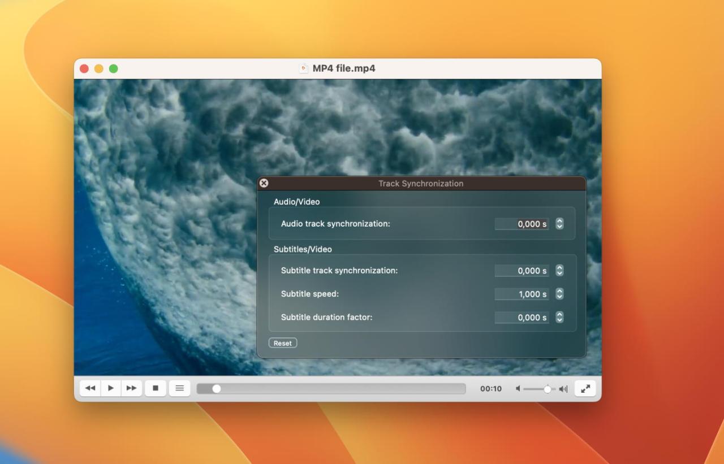The width and height of the screenshot is (724, 464).
Task: Click the 00:10 elapsed time display
Action: 491,388
